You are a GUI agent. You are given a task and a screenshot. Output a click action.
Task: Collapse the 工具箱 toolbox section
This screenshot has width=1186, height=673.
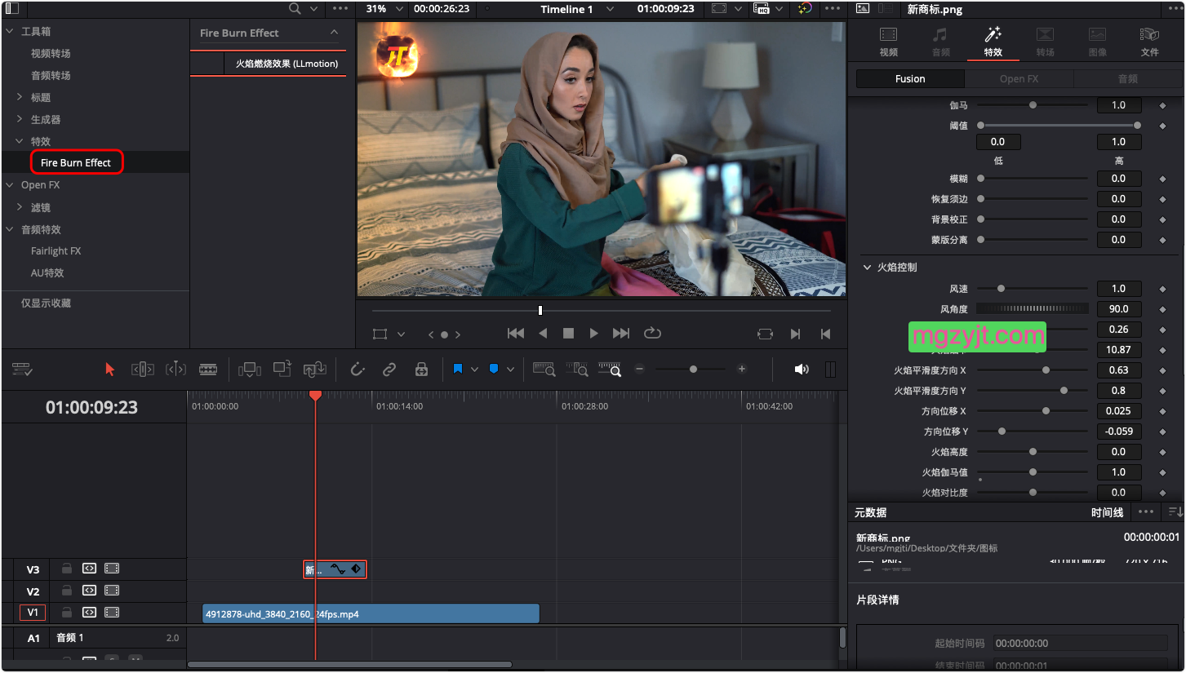pyautogui.click(x=10, y=31)
